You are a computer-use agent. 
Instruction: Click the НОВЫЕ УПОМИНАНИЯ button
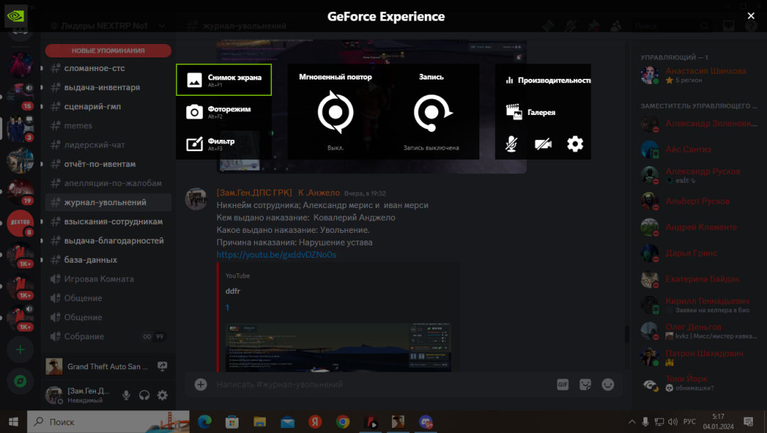pyautogui.click(x=108, y=50)
